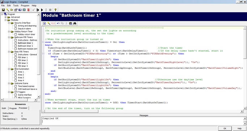Select the PIR timer 1 module
Viewport: 247px width, 131px height.
click(x=23, y=57)
